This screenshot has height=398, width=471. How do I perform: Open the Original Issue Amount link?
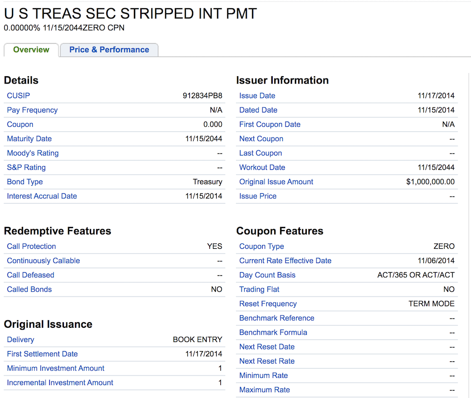pos(276,182)
